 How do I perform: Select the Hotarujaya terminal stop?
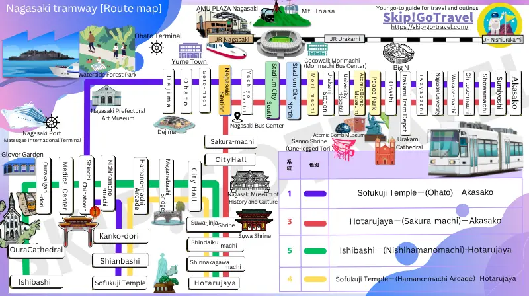tap(214, 283)
